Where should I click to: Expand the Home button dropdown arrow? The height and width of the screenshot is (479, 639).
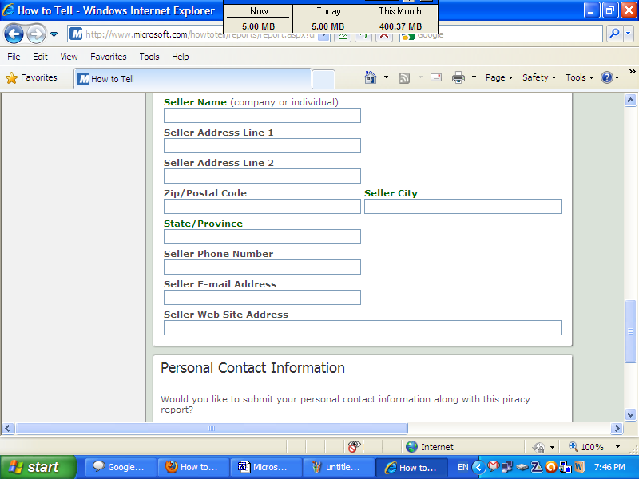(x=386, y=77)
